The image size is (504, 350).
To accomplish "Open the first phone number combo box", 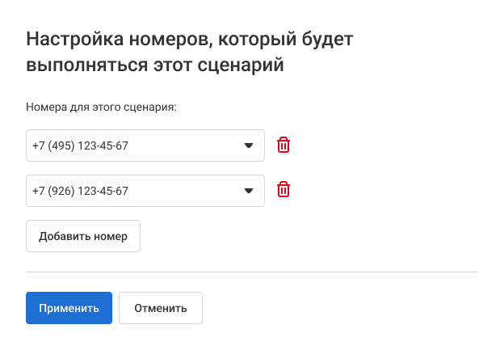I will pos(145,145).
